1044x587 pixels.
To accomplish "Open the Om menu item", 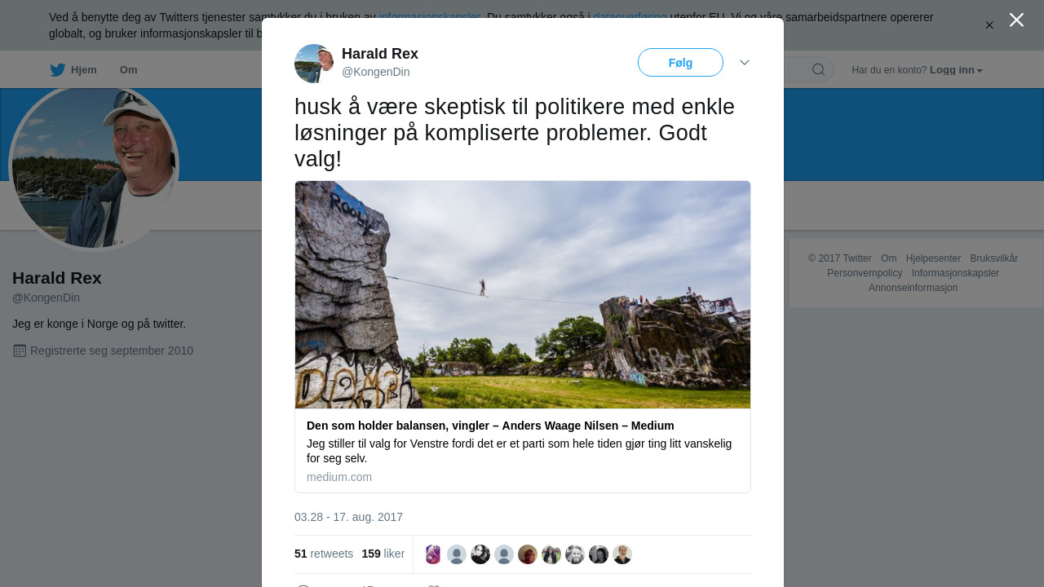I will coord(128,70).
